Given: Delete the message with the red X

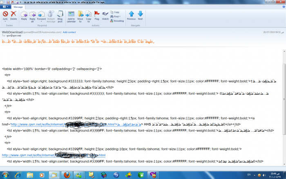Looking at the screenshot, I should [13, 15].
